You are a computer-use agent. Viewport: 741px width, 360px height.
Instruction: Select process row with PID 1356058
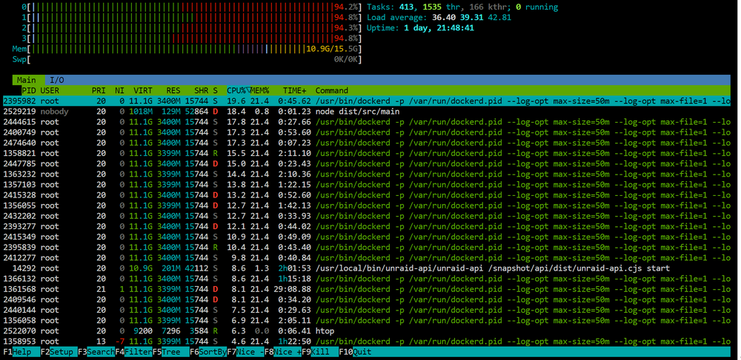coord(368,320)
